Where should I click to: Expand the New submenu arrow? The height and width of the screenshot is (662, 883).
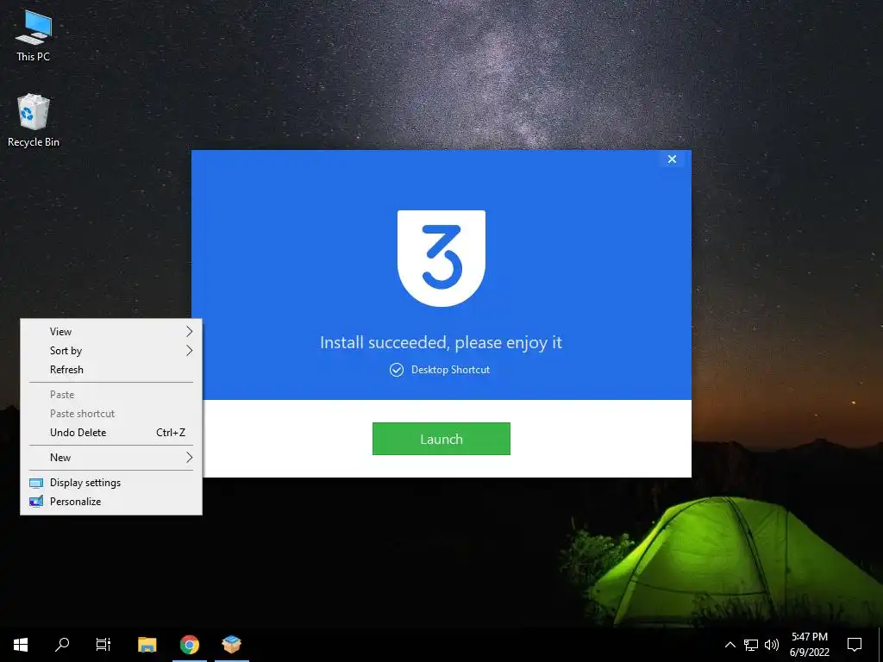[189, 458]
